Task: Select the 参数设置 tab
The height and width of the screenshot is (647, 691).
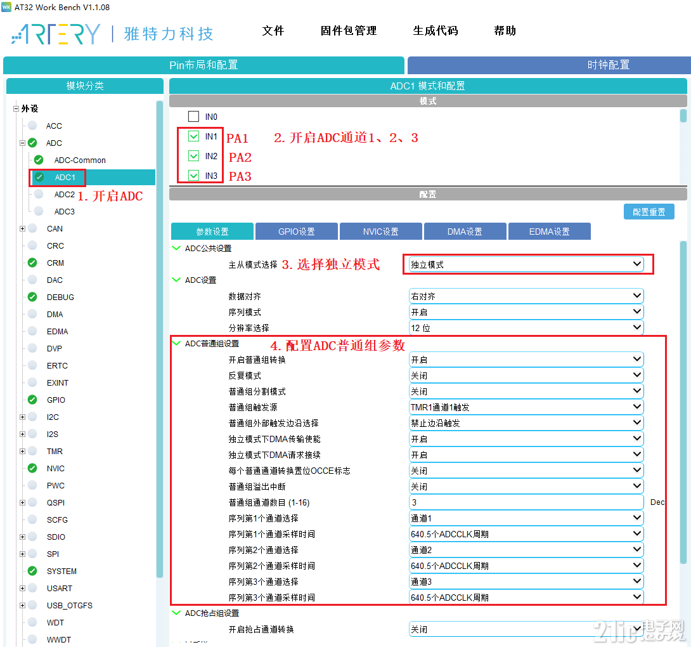Action: (212, 232)
